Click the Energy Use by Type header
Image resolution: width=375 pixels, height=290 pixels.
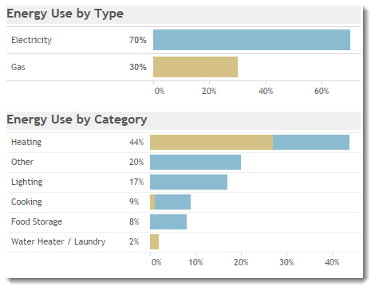(65, 14)
